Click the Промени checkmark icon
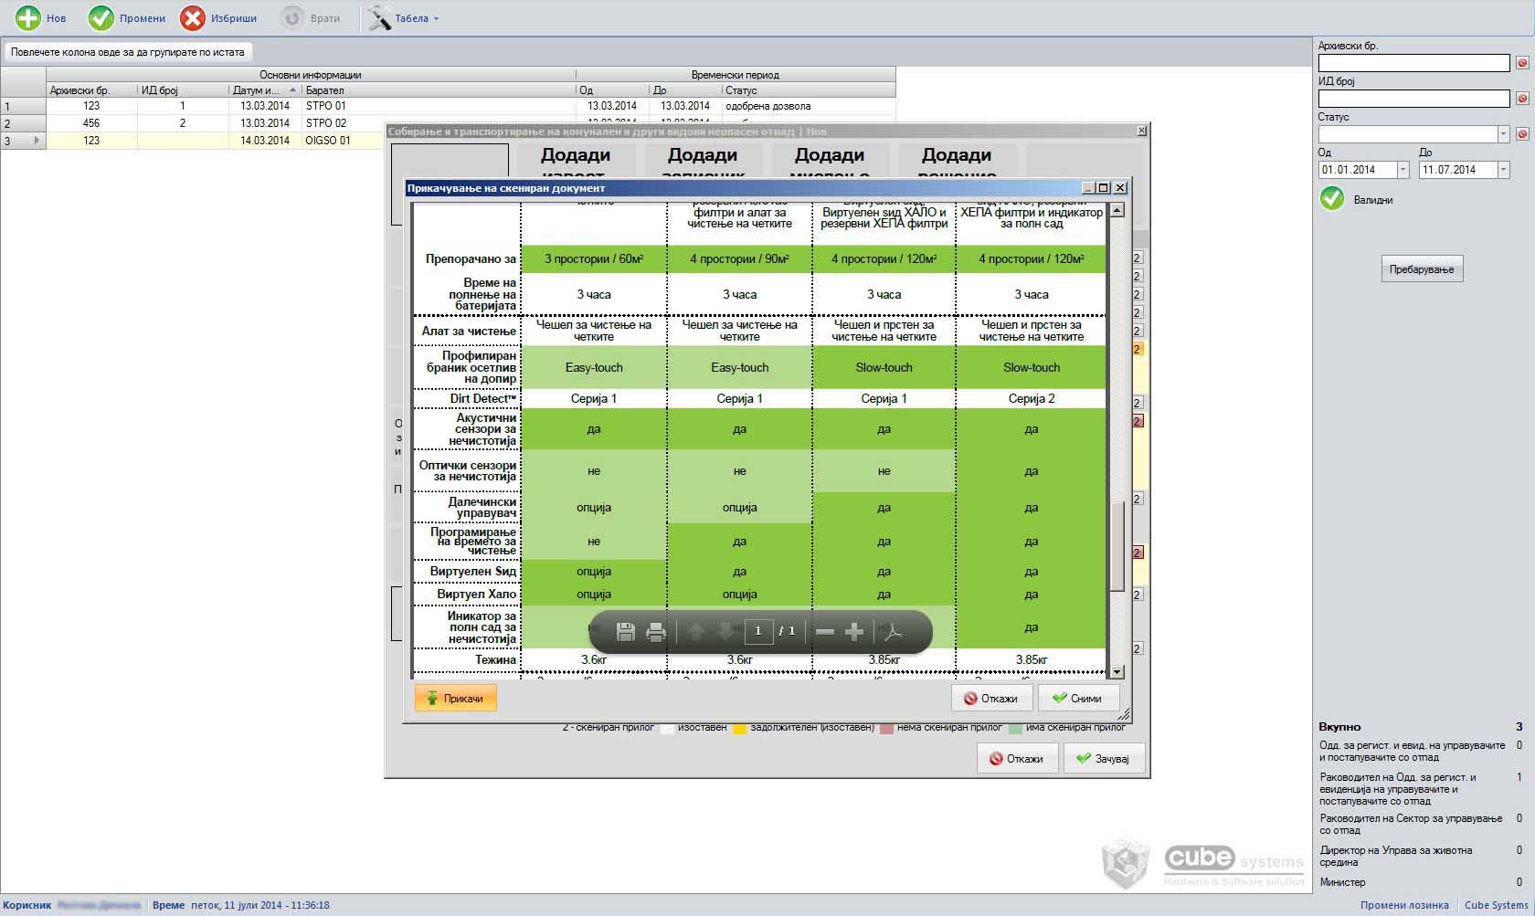The width and height of the screenshot is (1535, 916). click(101, 18)
